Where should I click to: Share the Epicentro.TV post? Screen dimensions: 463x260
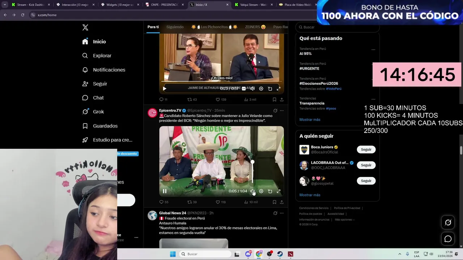282,202
